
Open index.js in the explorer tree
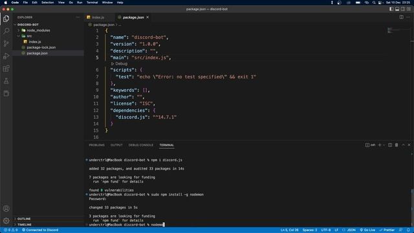pos(35,41)
